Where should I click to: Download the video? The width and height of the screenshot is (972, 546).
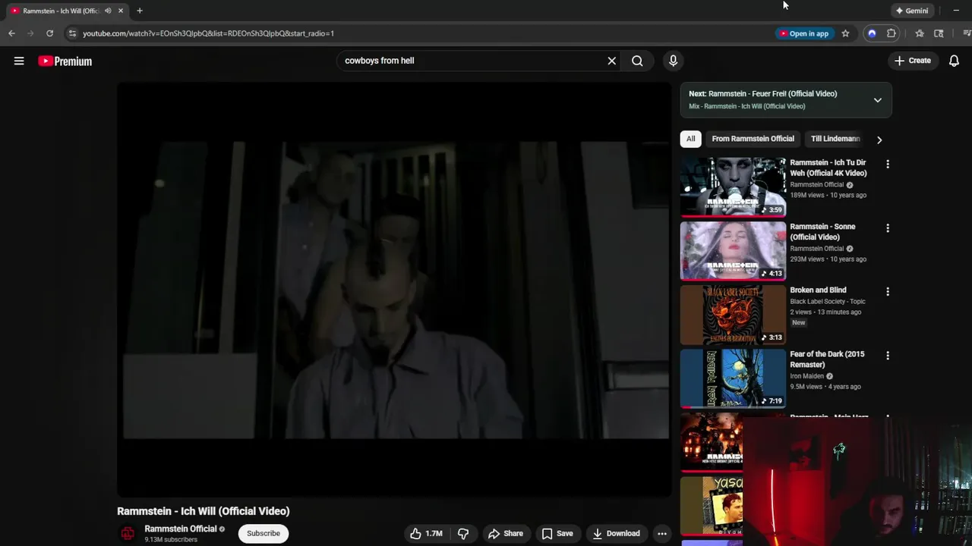click(x=616, y=533)
